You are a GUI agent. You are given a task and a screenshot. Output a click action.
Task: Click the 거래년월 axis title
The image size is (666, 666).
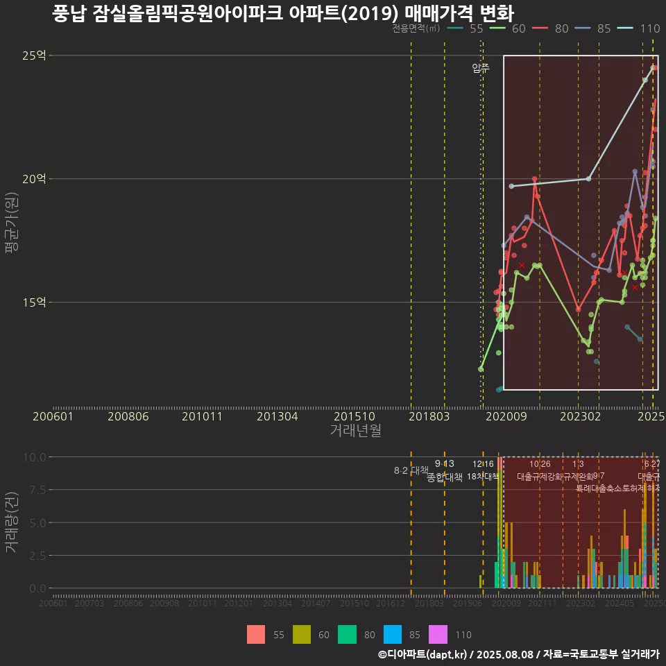(355, 430)
